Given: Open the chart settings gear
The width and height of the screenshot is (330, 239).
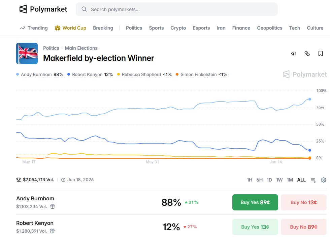Looking at the screenshot, I should (x=324, y=180).
